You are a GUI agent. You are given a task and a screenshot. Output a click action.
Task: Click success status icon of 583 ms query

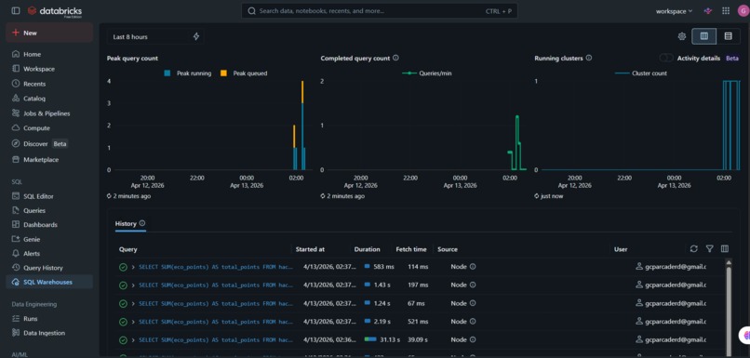click(123, 267)
